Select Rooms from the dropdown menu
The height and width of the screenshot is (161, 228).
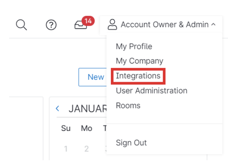pyautogui.click(x=128, y=105)
